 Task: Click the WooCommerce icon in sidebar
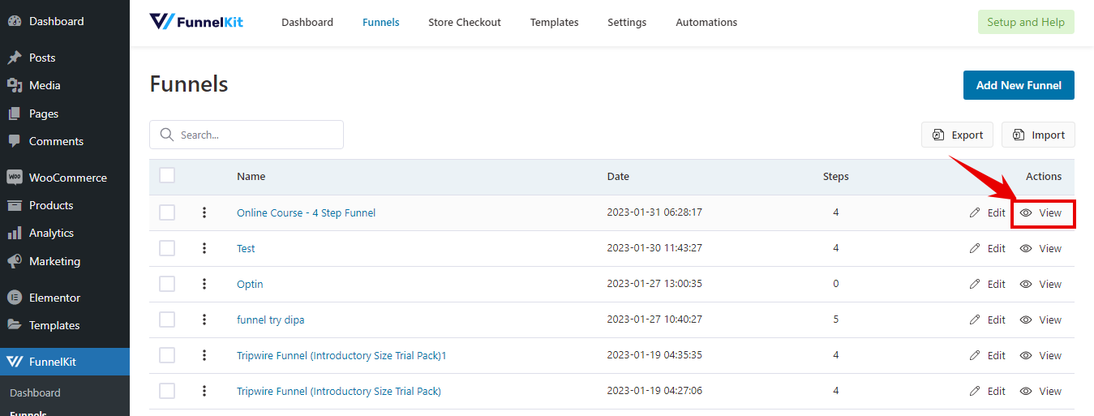click(x=15, y=178)
